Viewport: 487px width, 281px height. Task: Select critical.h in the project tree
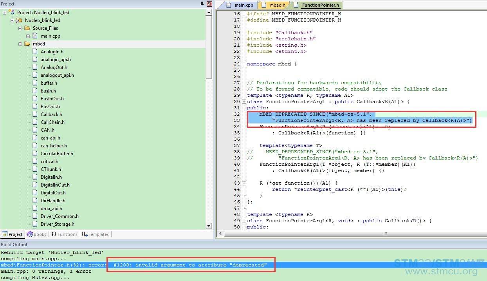[49, 161]
